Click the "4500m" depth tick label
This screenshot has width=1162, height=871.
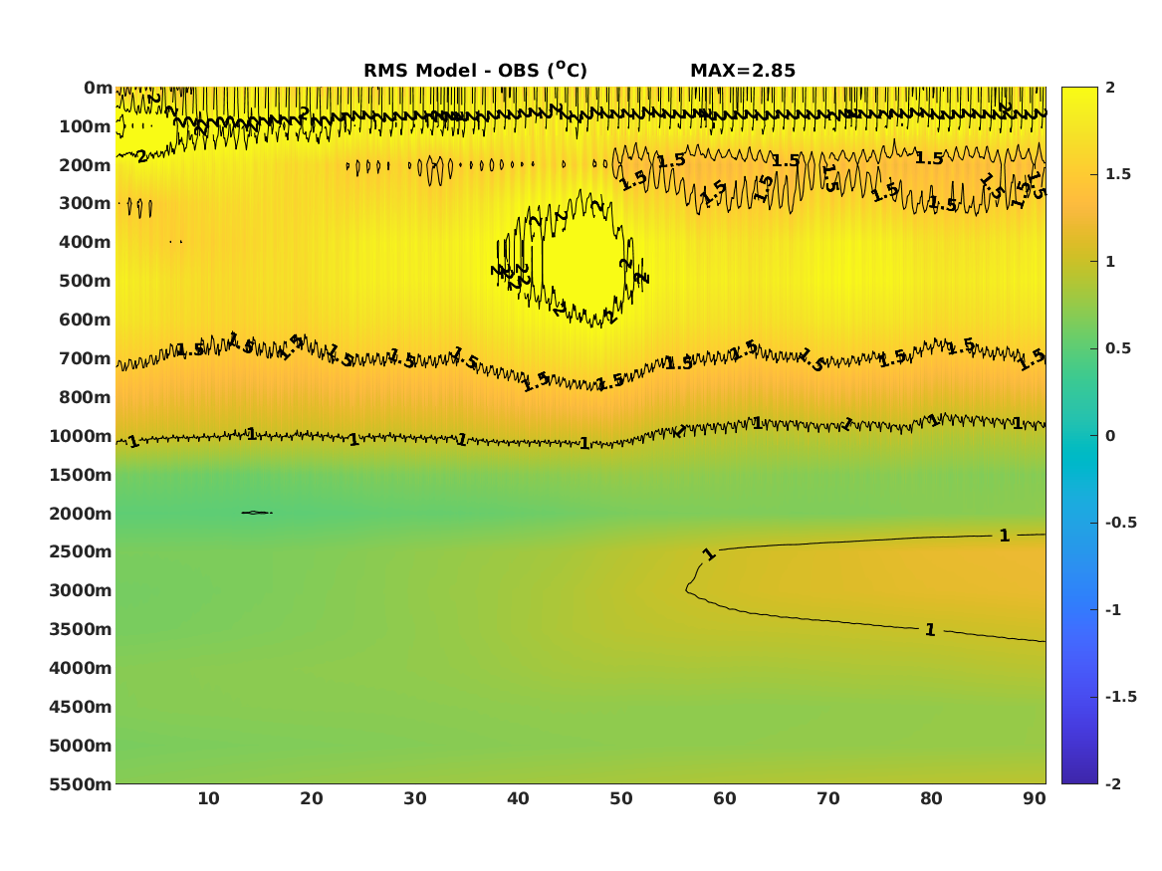pyautogui.click(x=81, y=707)
